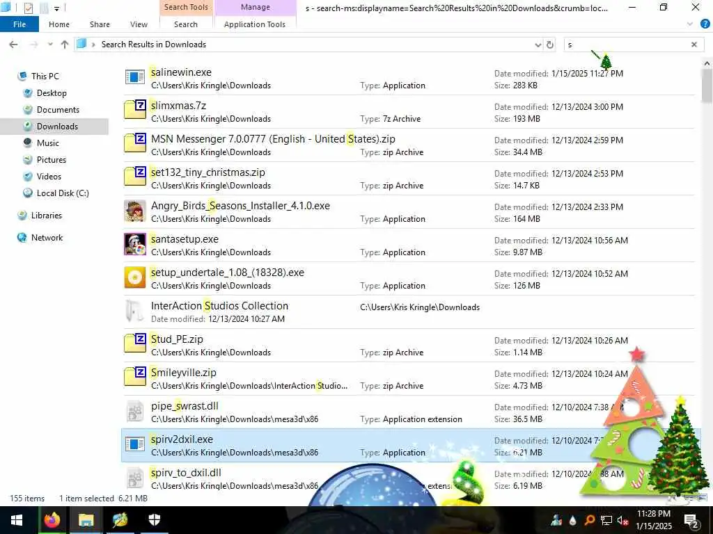Click the search input field
Viewport: 713px width, 534px height.
[x=626, y=44]
